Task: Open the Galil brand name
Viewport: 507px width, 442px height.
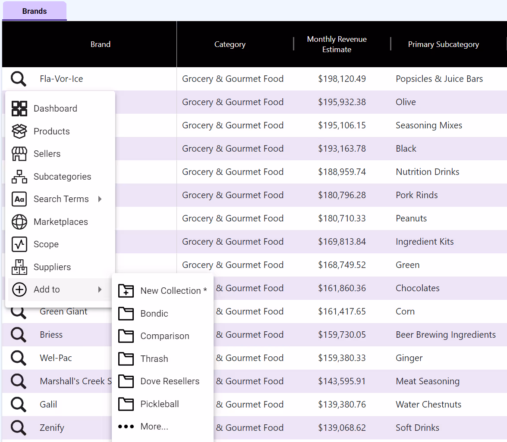Action: click(48, 405)
